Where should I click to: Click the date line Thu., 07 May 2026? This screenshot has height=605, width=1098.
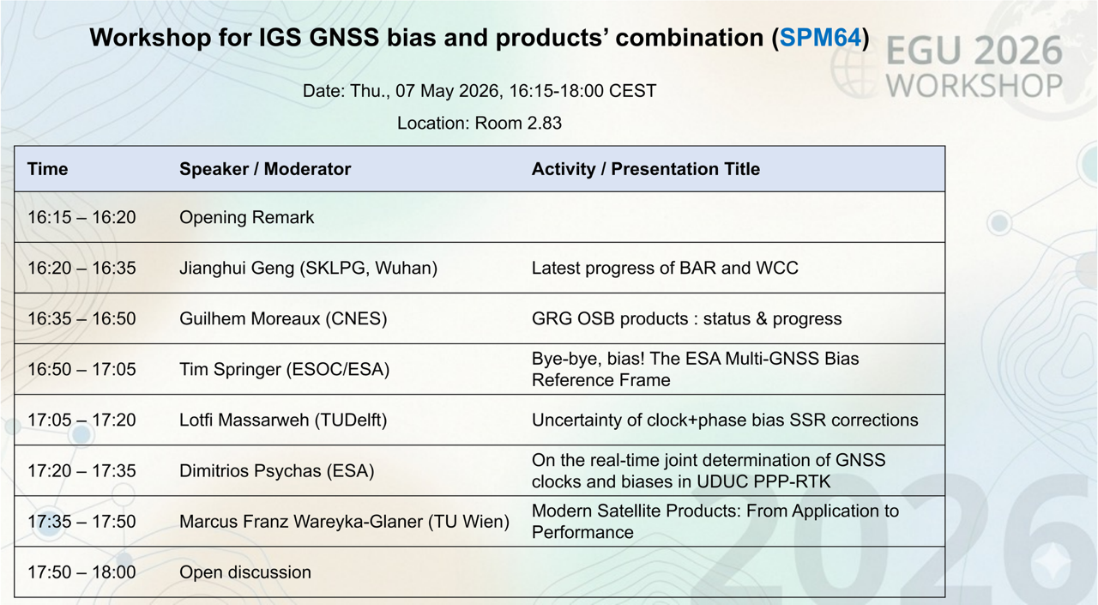[x=479, y=90]
